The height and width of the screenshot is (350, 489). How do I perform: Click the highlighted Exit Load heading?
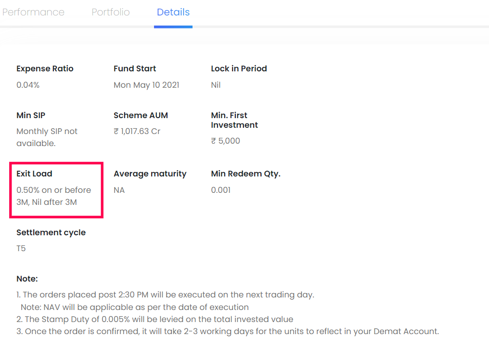(x=34, y=174)
